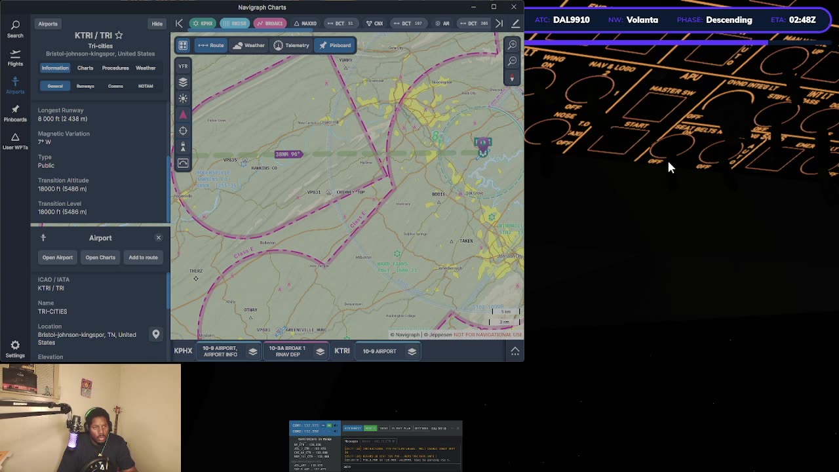Select the Charts tab
The height and width of the screenshot is (472, 839).
pyautogui.click(x=85, y=68)
